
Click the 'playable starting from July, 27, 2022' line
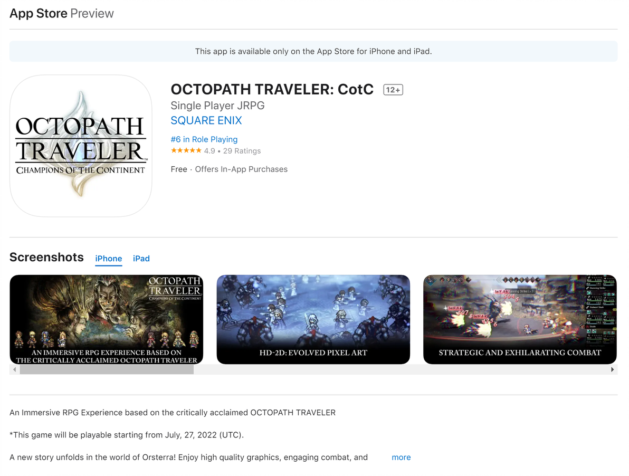tap(127, 435)
